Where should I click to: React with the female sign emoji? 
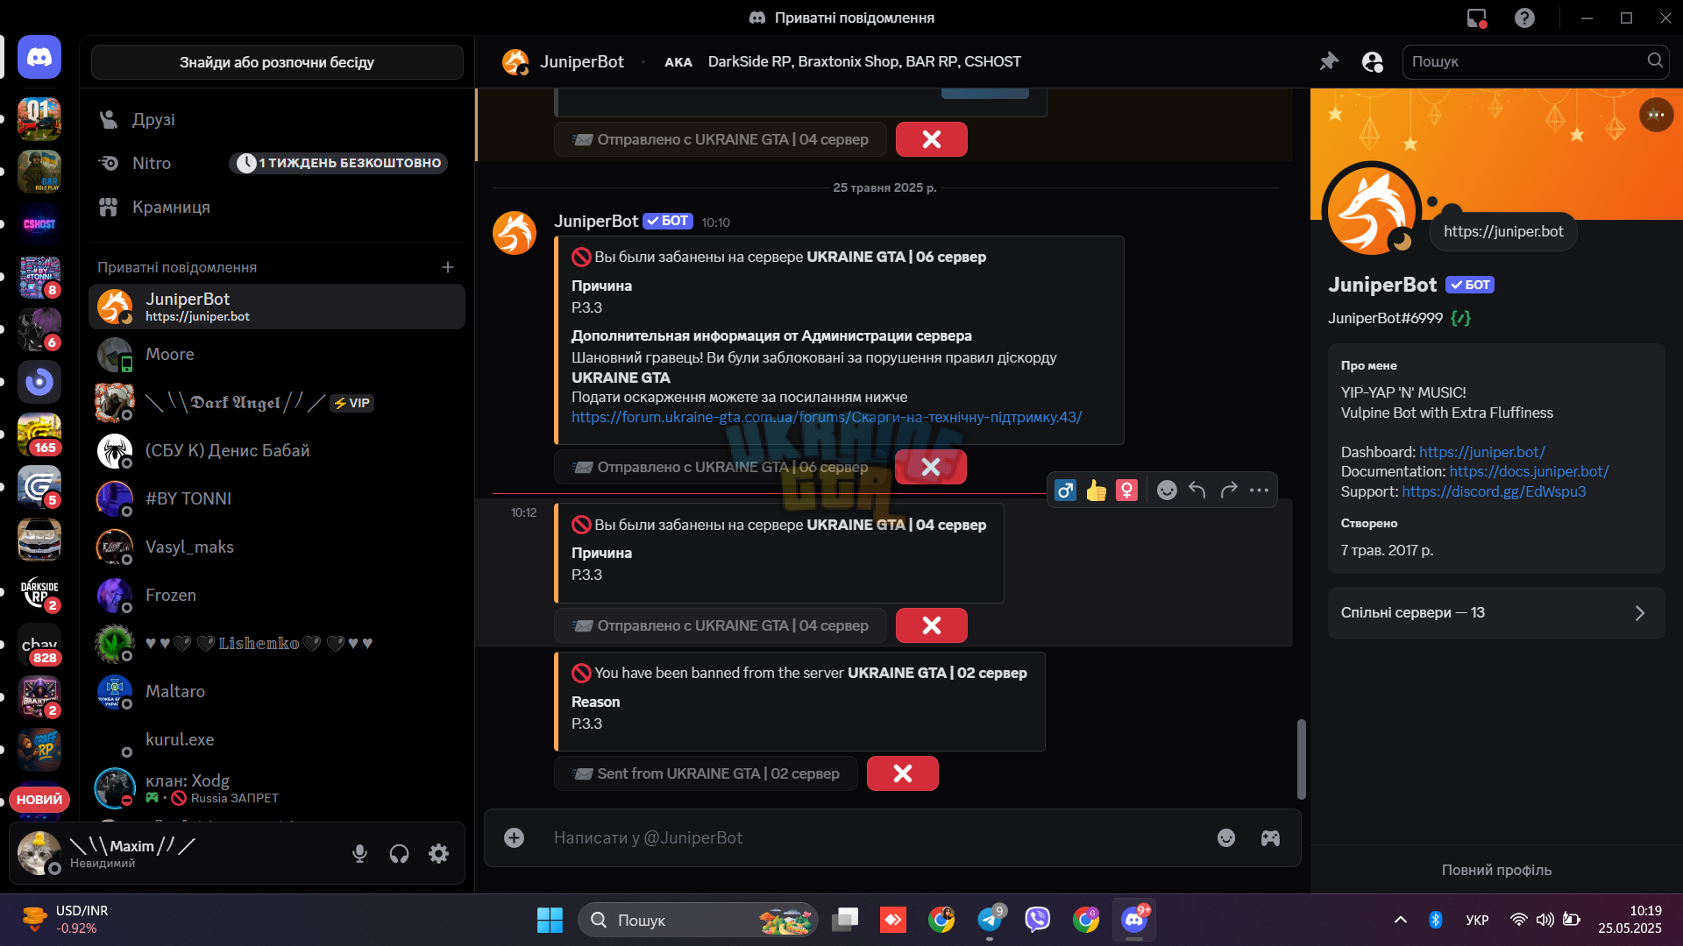(1127, 491)
